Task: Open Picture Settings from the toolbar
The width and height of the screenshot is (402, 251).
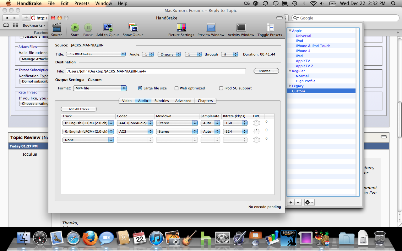Action: coord(181,28)
